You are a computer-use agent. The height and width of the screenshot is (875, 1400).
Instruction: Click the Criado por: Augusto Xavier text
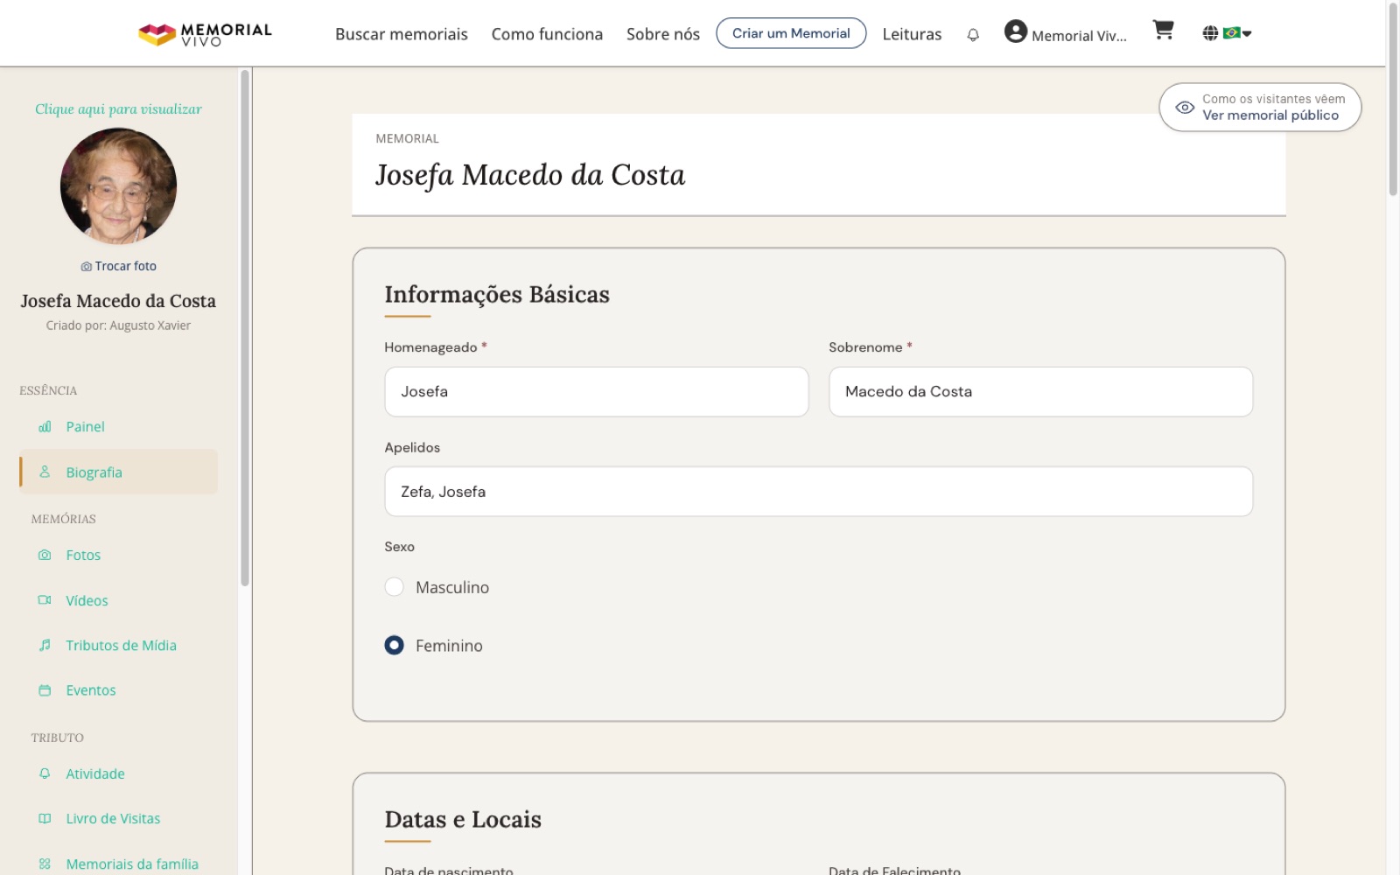click(118, 325)
